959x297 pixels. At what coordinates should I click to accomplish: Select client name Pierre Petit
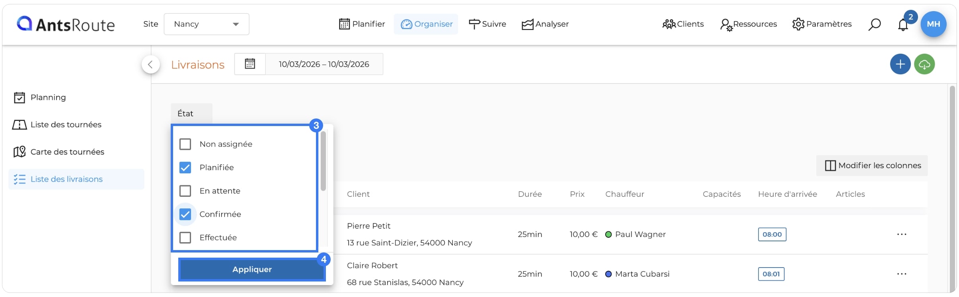tap(368, 226)
